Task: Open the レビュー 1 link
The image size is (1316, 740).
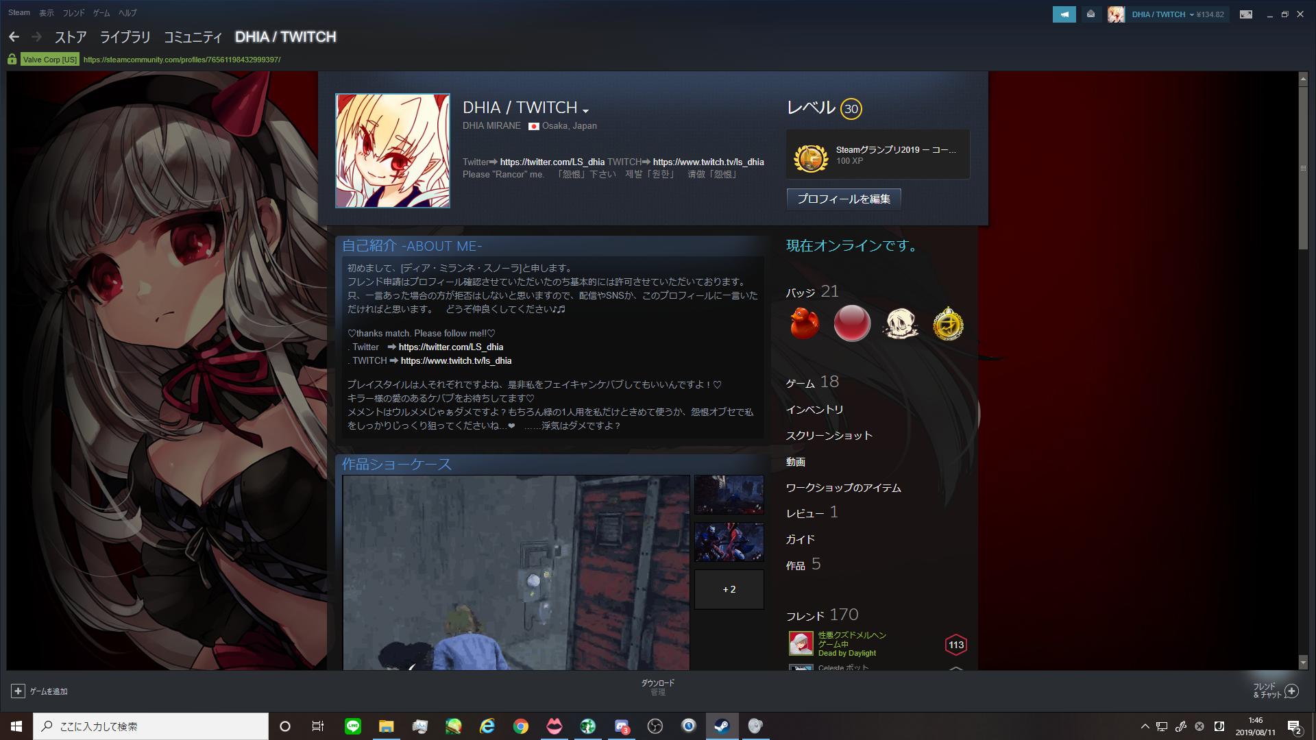Action: coord(812,513)
